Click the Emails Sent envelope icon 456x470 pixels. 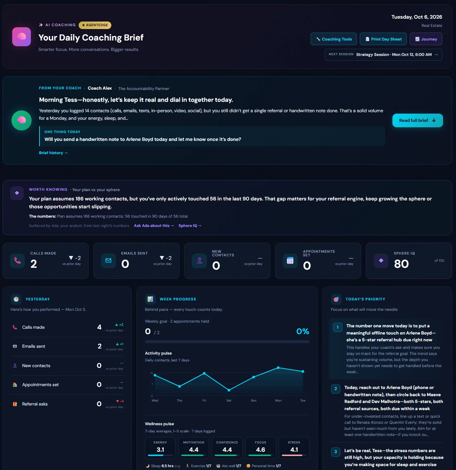pos(108,261)
